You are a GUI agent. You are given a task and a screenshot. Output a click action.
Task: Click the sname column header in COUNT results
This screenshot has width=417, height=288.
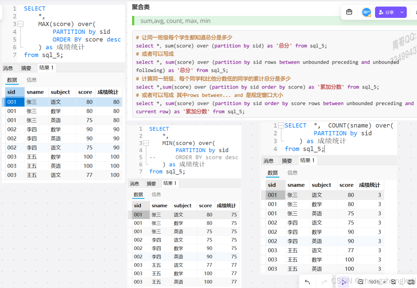[x=297, y=185]
